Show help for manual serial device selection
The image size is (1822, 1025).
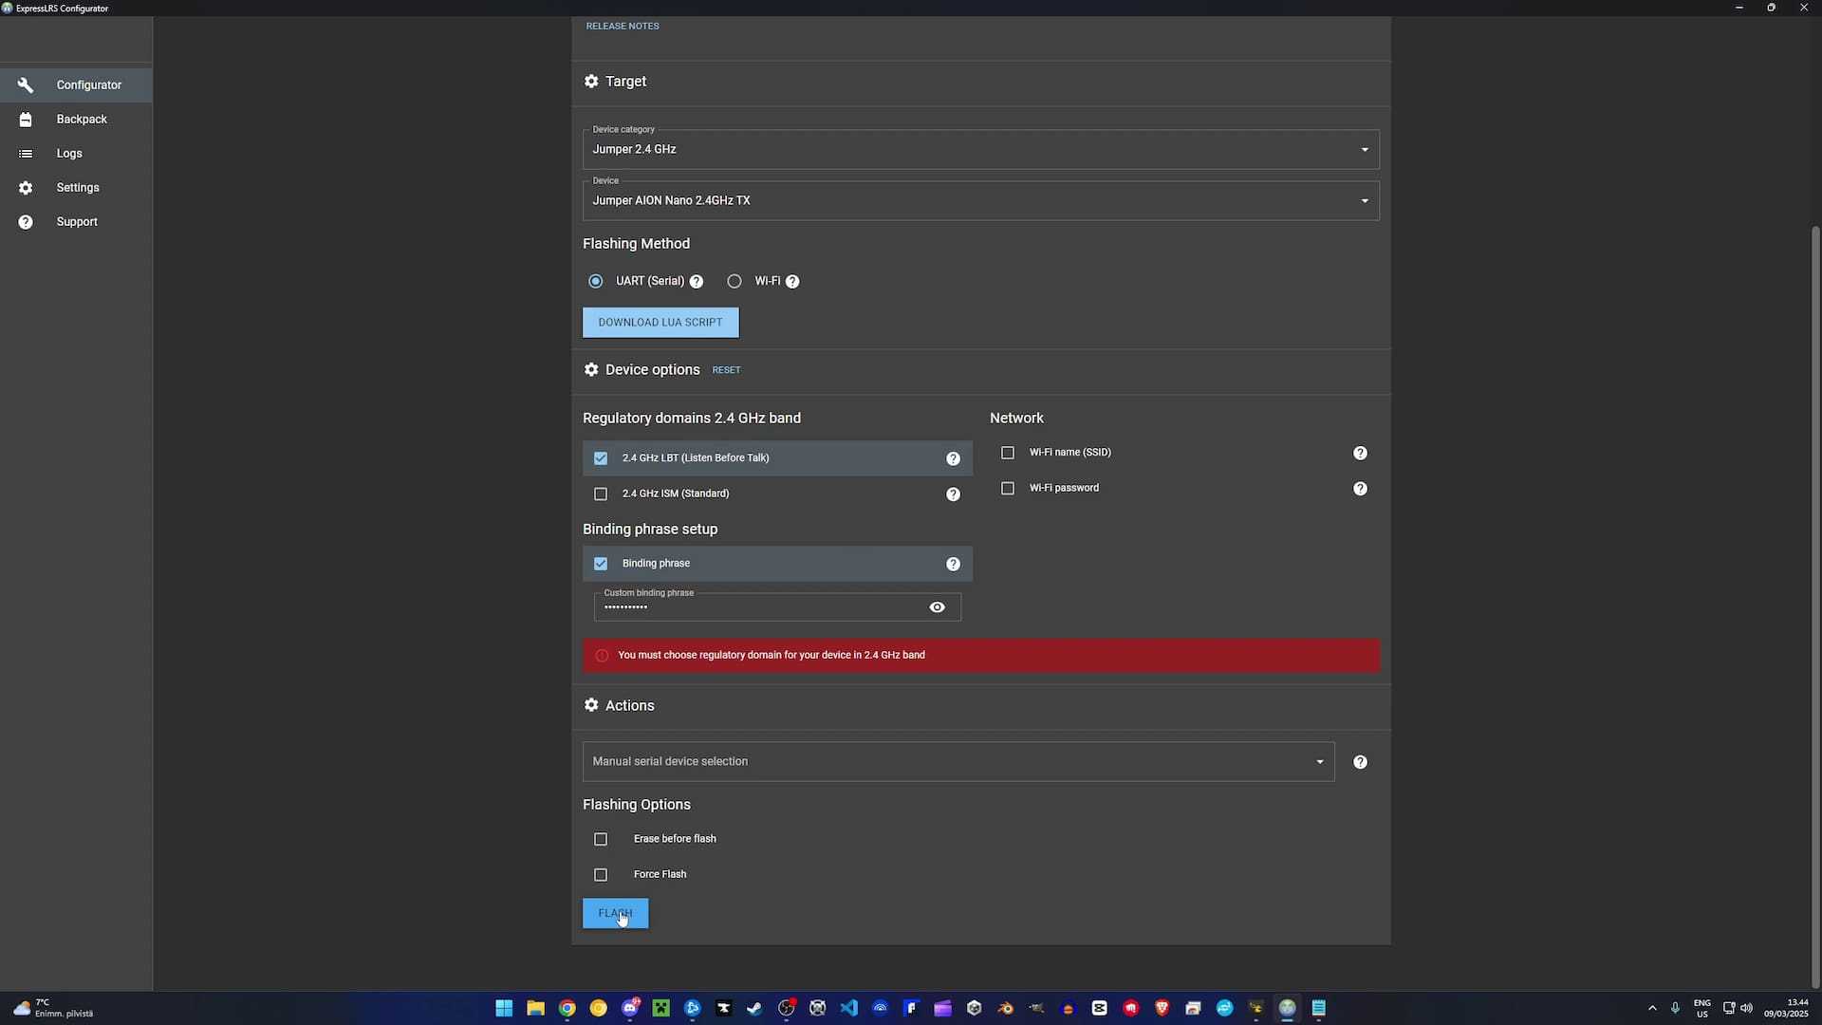1360,762
